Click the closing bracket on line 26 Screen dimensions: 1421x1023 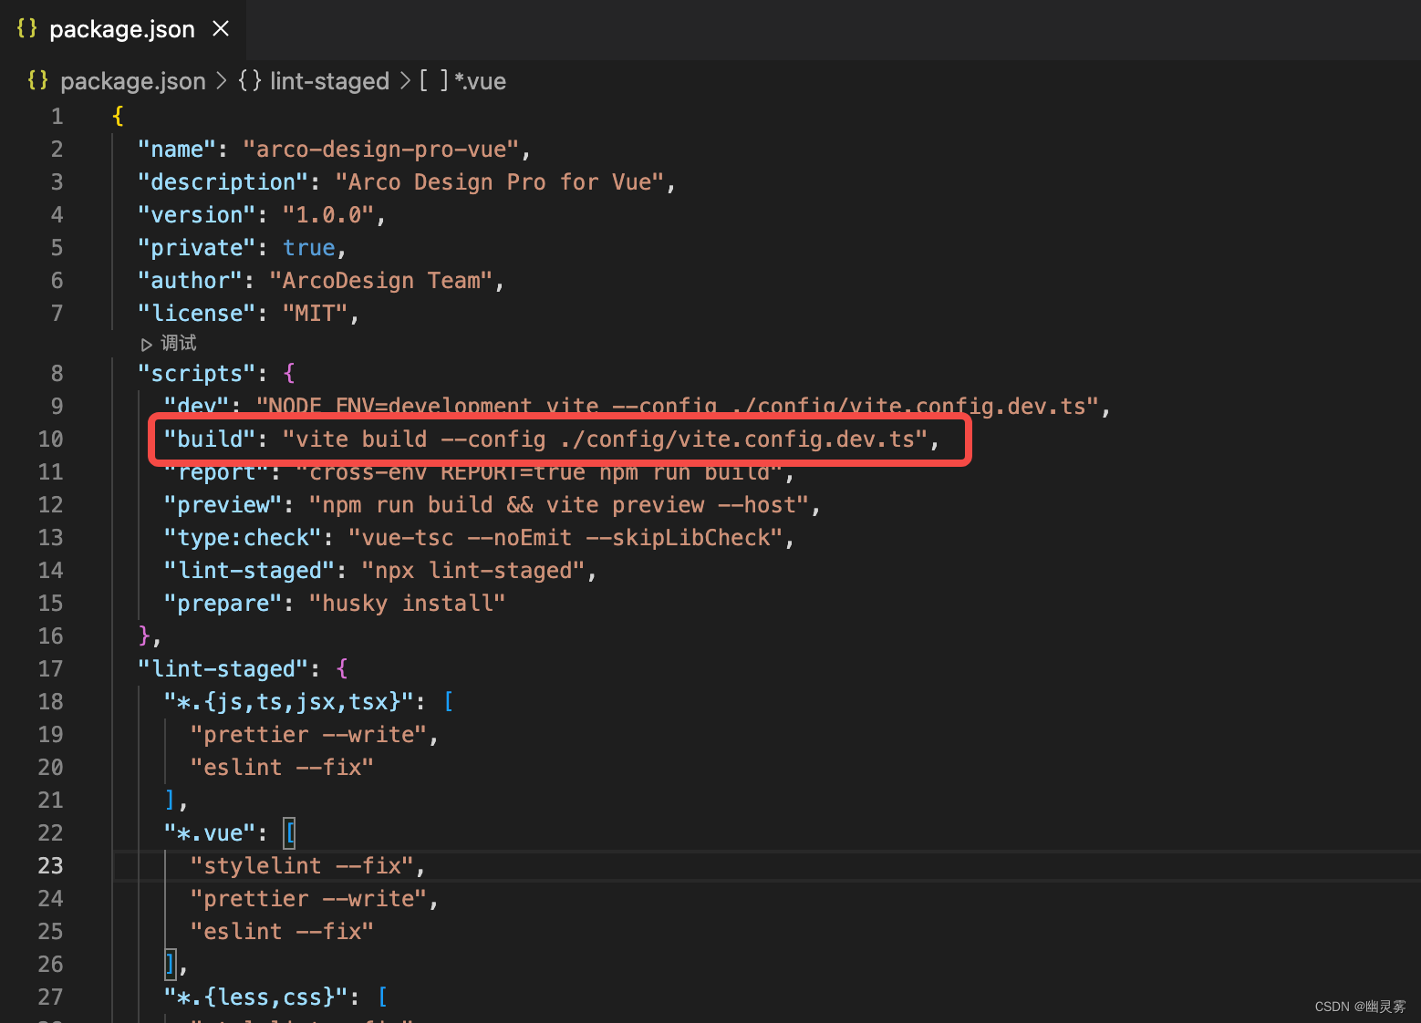tap(171, 964)
